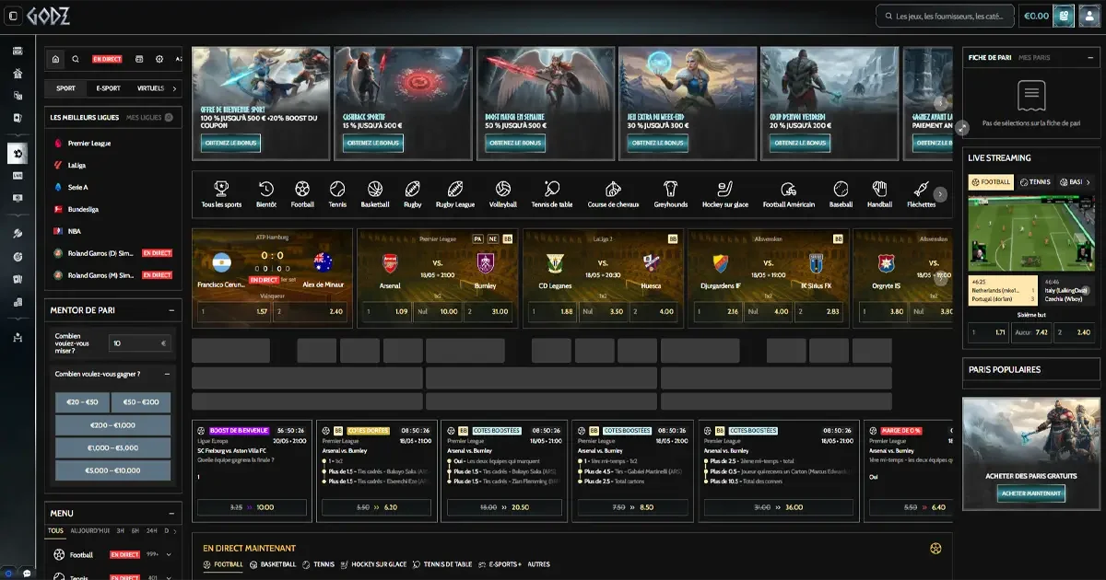This screenshot has height=580, width=1106.
Task: Open the sports search magnifier icon
Action: (x=76, y=59)
